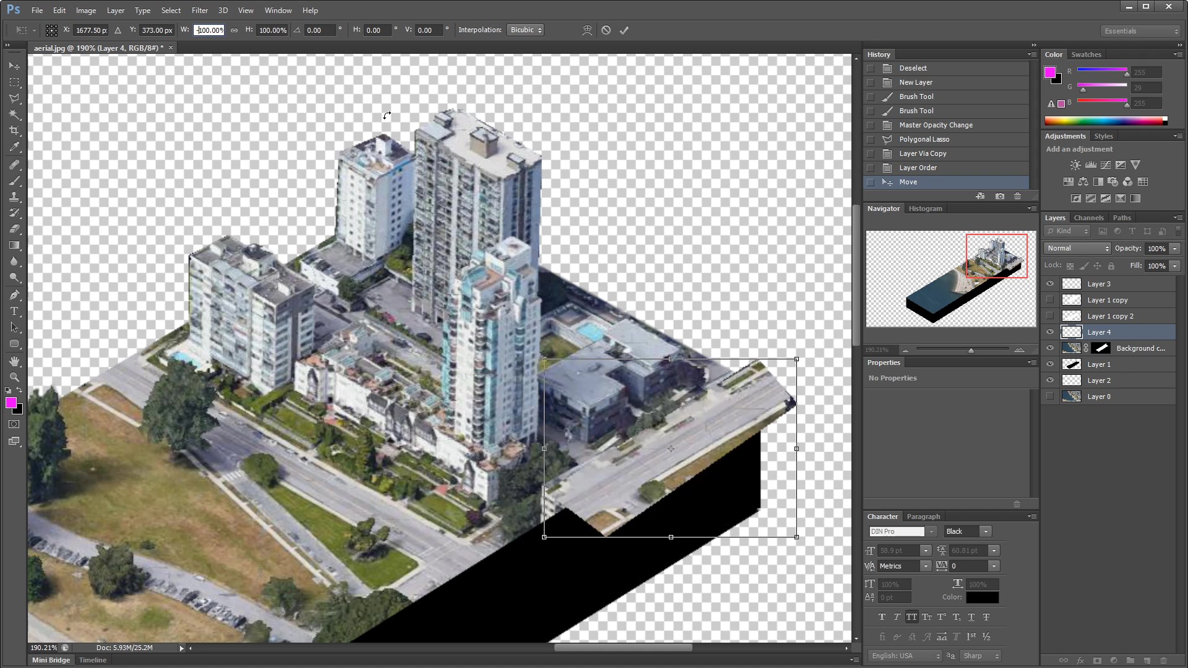Show Layer 1 copy visibility

coord(1050,300)
